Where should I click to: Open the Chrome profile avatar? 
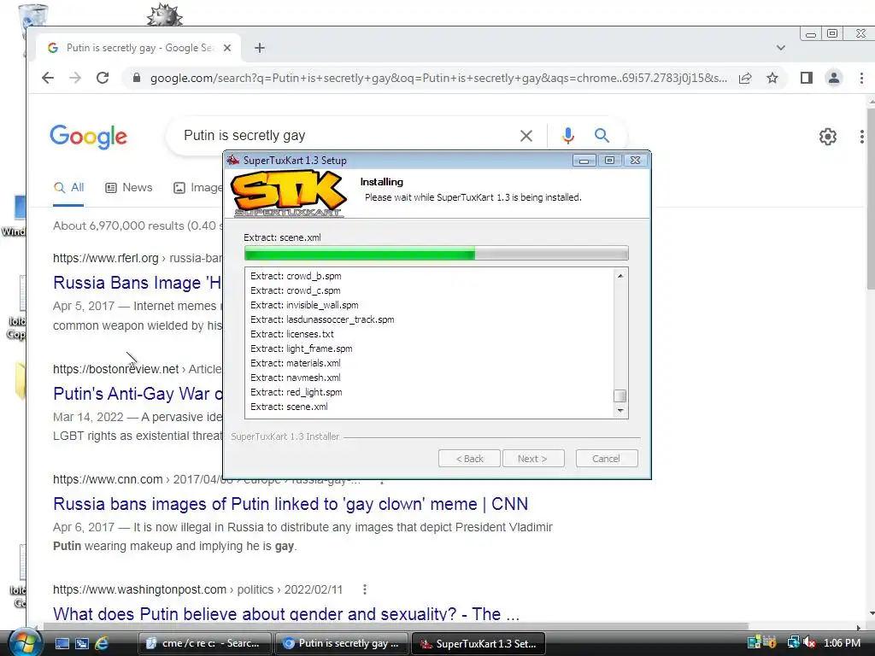pyautogui.click(x=834, y=78)
